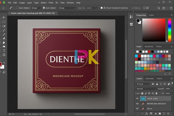The image size is (174, 116).
Task: Pick the Type tool
Action: (x=4, y=51)
